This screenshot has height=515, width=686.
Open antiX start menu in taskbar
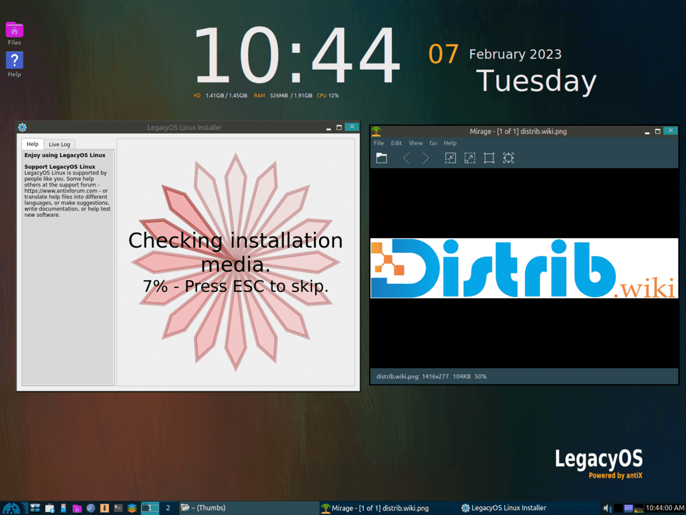coord(11,508)
